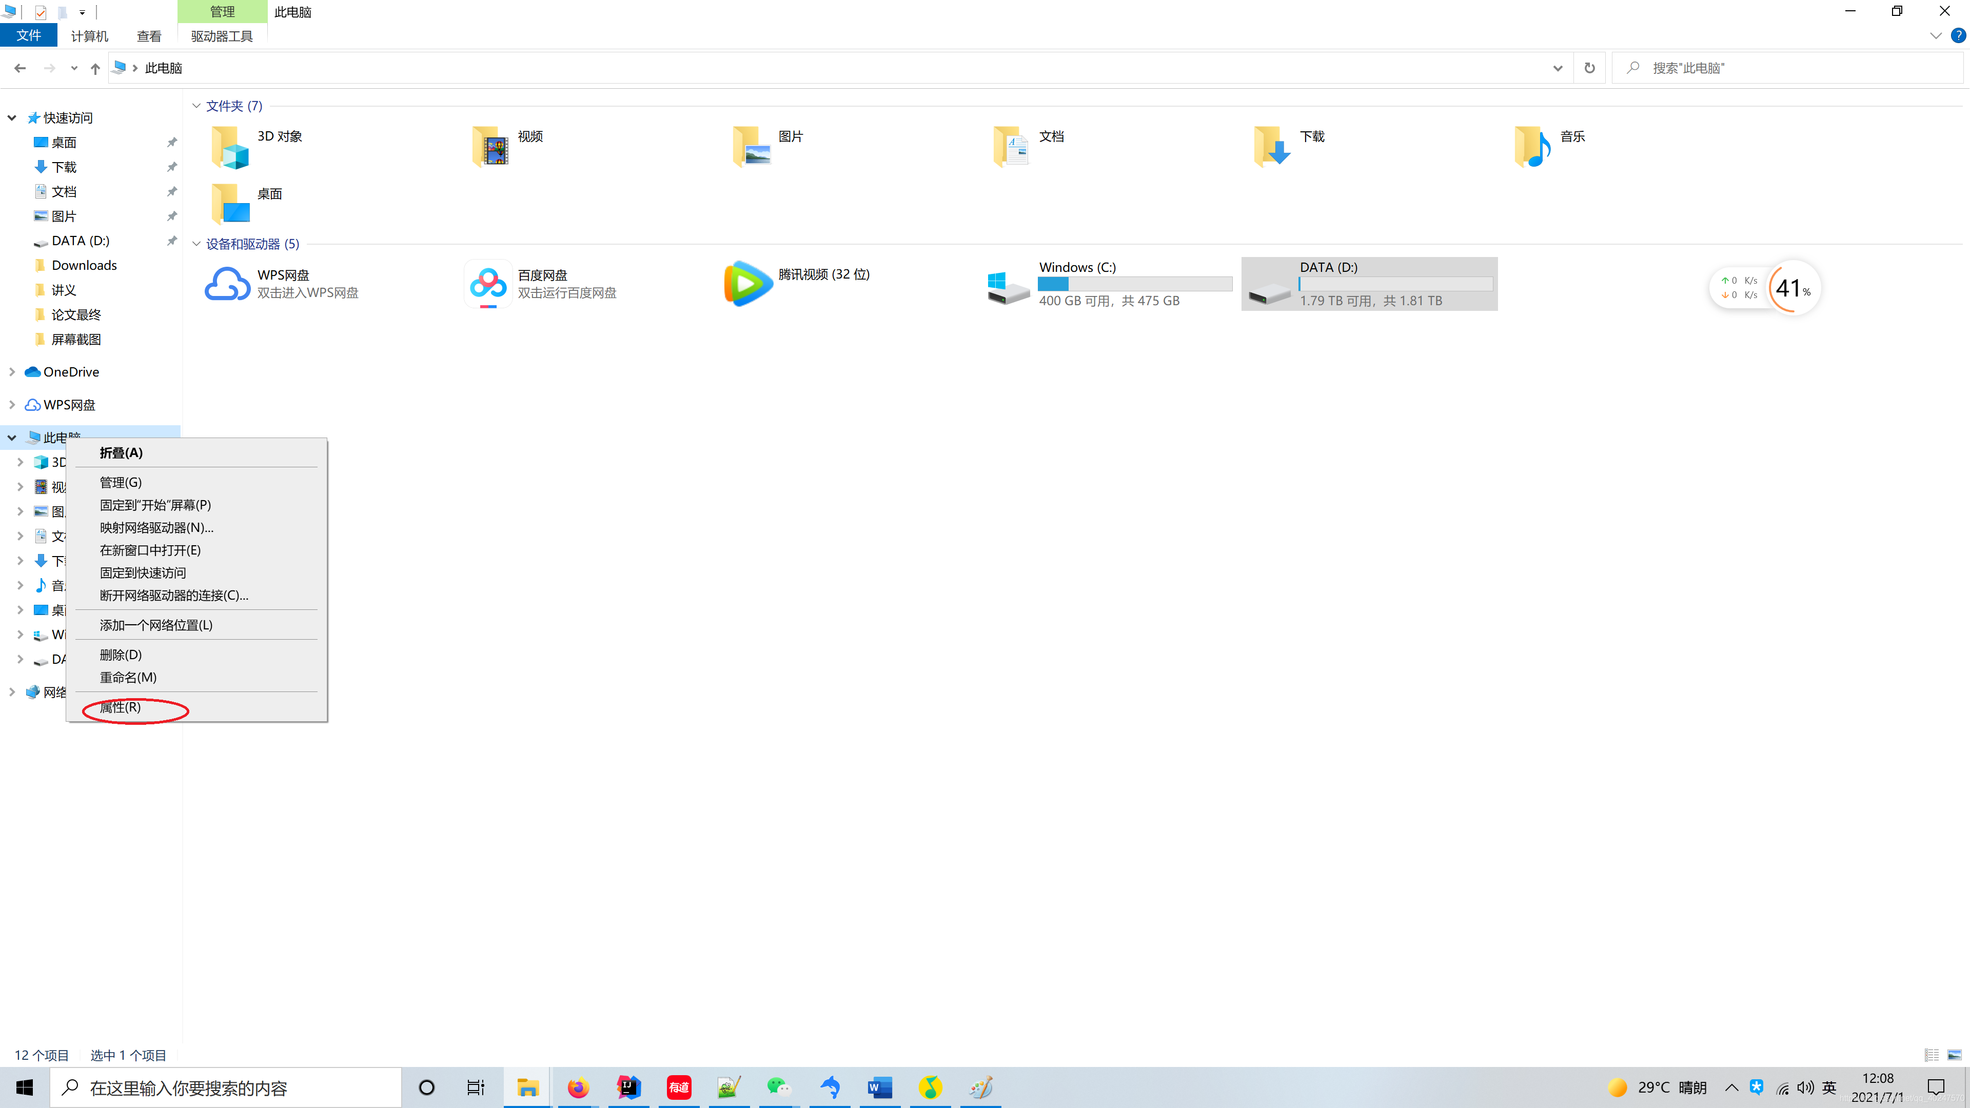The width and height of the screenshot is (1970, 1108).
Task: Click 管理(G) in the context menu
Action: [x=121, y=483]
